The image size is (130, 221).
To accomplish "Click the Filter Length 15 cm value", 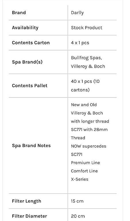I will tap(77, 201).
